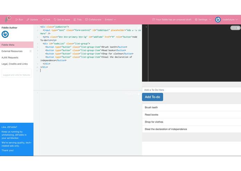Expand the Embed dropdown

click(110, 20)
